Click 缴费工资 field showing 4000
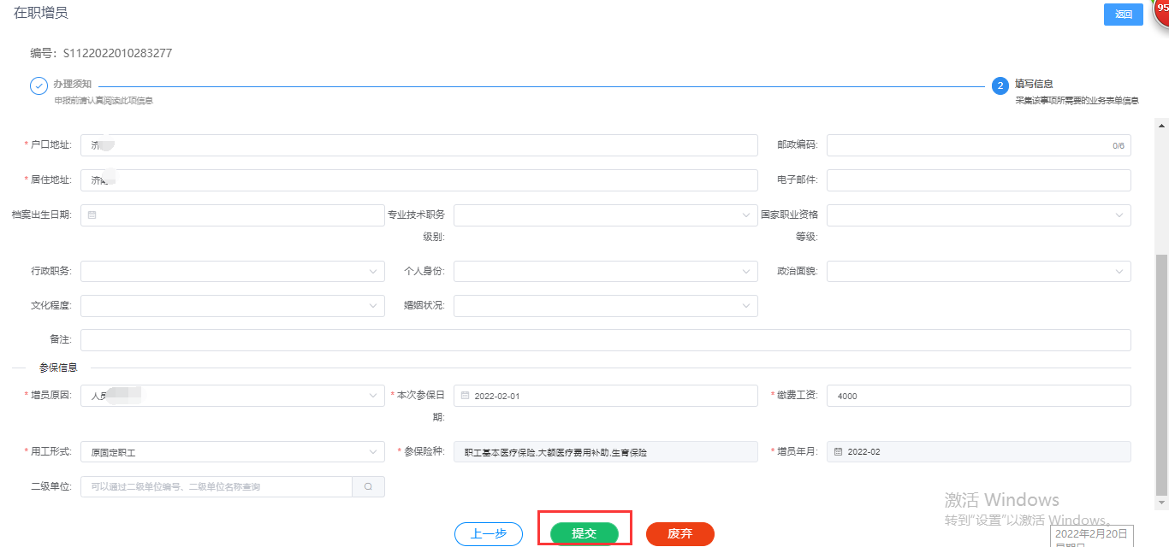This screenshot has width=1169, height=547. [978, 396]
